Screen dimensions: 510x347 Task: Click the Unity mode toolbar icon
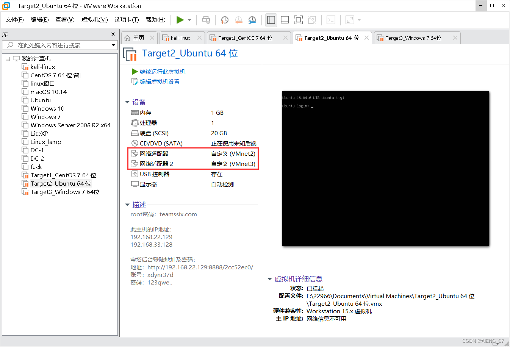[x=312, y=20]
